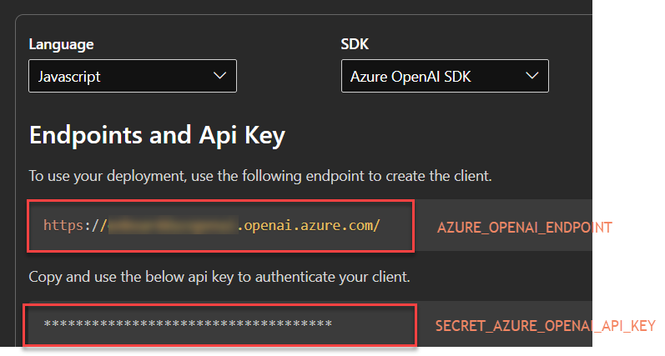Click the asterisks of the hidden api key
The width and height of the screenshot is (665, 356).
coord(188,324)
